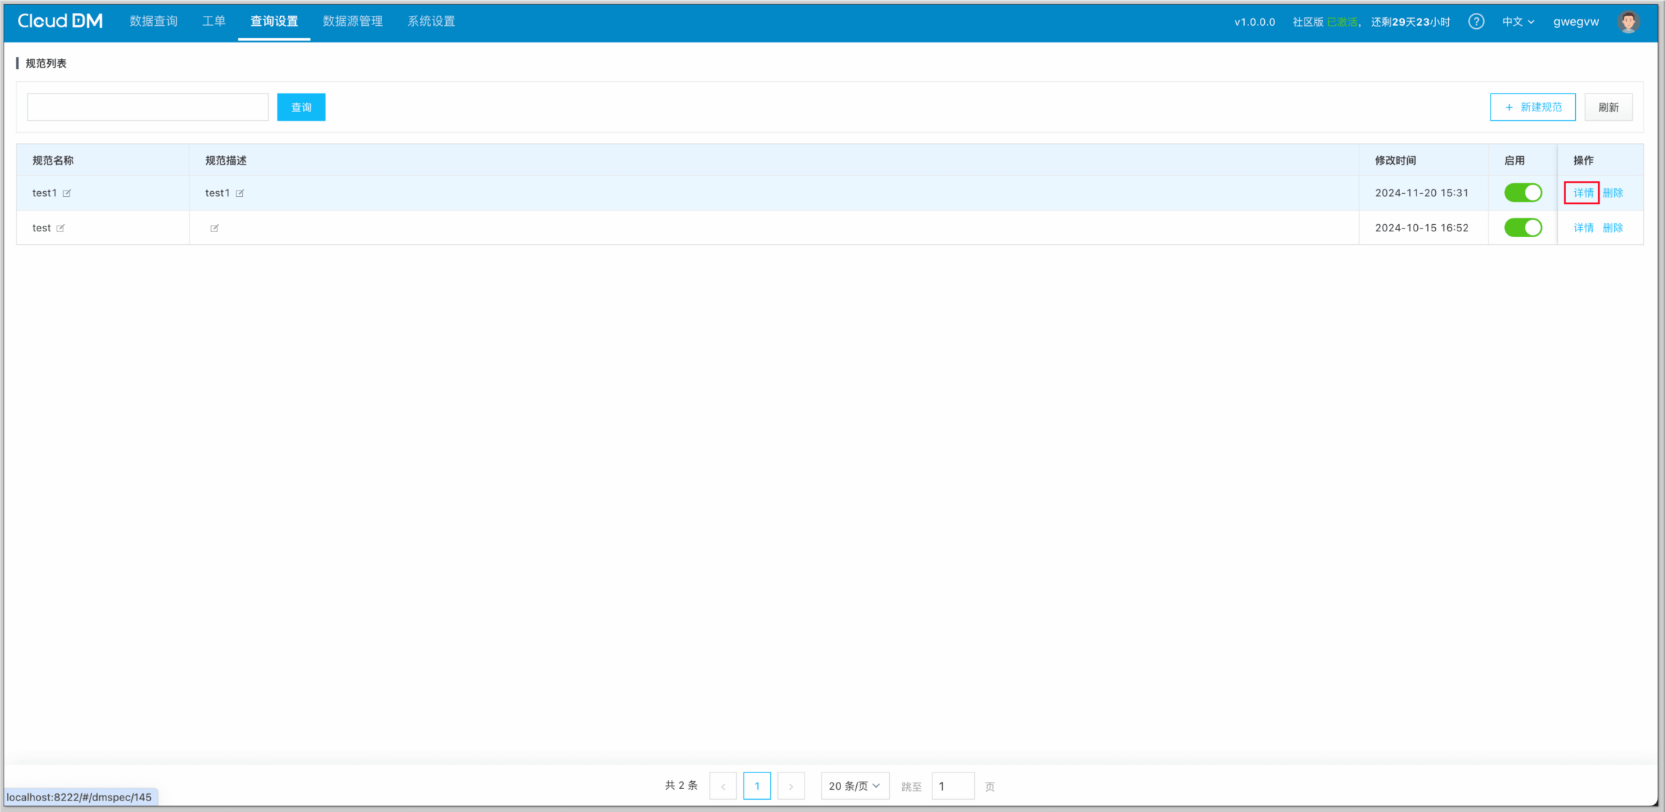Edit the empty description of test row
Viewport: 1665px width, 812px height.
[214, 229]
